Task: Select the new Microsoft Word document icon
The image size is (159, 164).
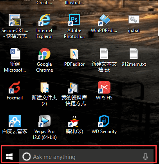Action: [x=15, y=54]
